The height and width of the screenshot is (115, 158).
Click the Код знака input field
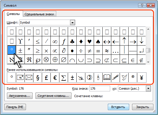tap(100, 88)
